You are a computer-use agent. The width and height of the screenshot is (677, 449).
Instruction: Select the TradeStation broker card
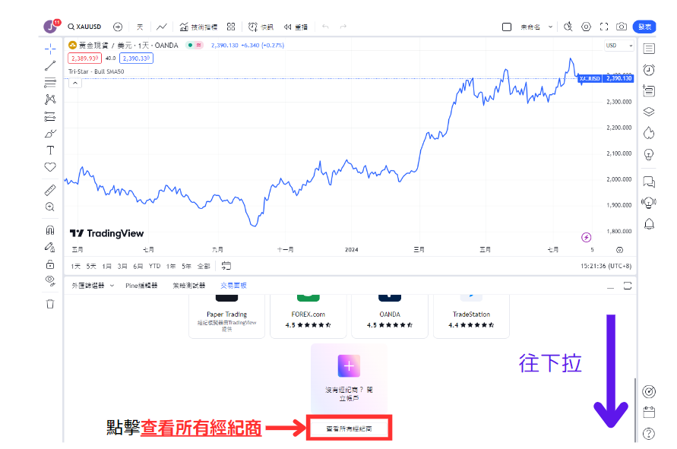point(472,317)
